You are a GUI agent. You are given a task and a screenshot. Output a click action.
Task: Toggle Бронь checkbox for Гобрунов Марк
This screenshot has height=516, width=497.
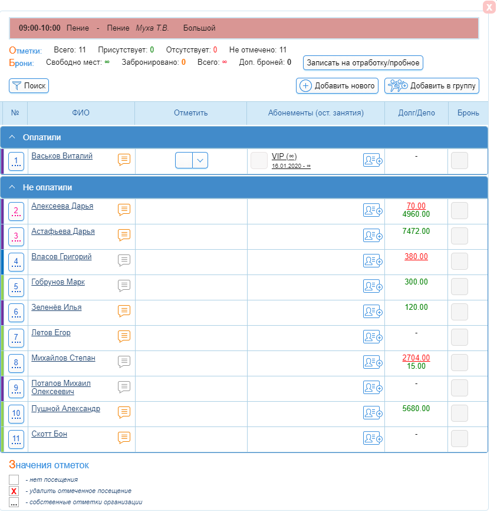tap(459, 286)
